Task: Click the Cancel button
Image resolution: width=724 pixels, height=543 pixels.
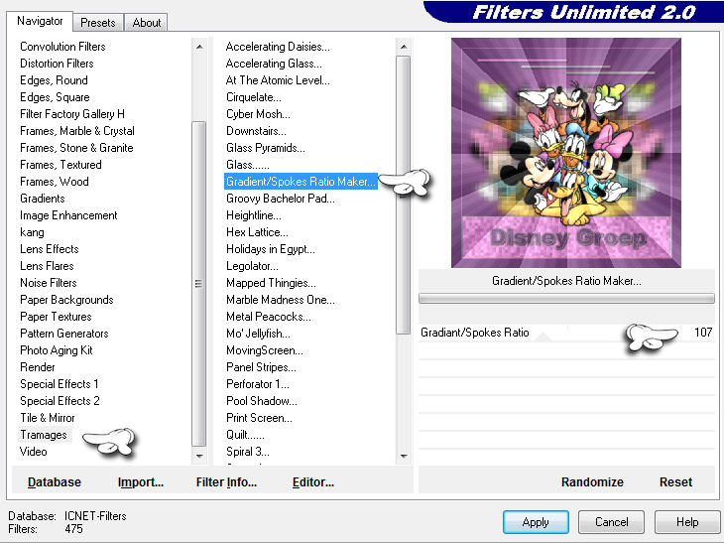Action: [611, 522]
